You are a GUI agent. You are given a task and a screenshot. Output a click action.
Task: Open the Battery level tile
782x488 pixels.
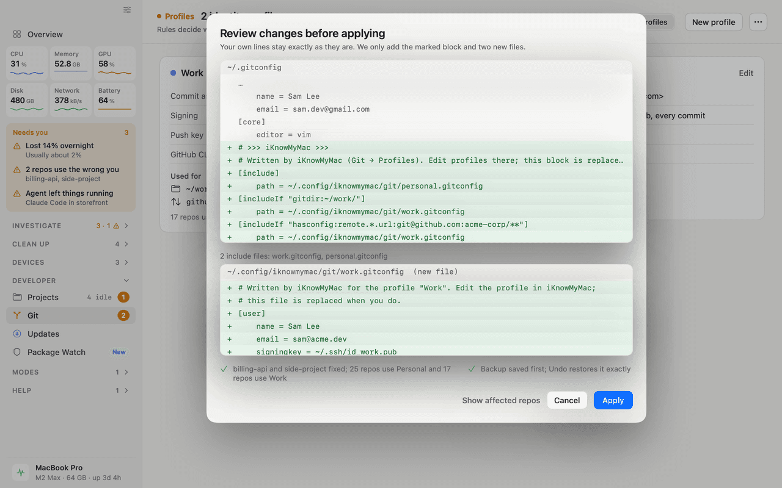point(115,99)
